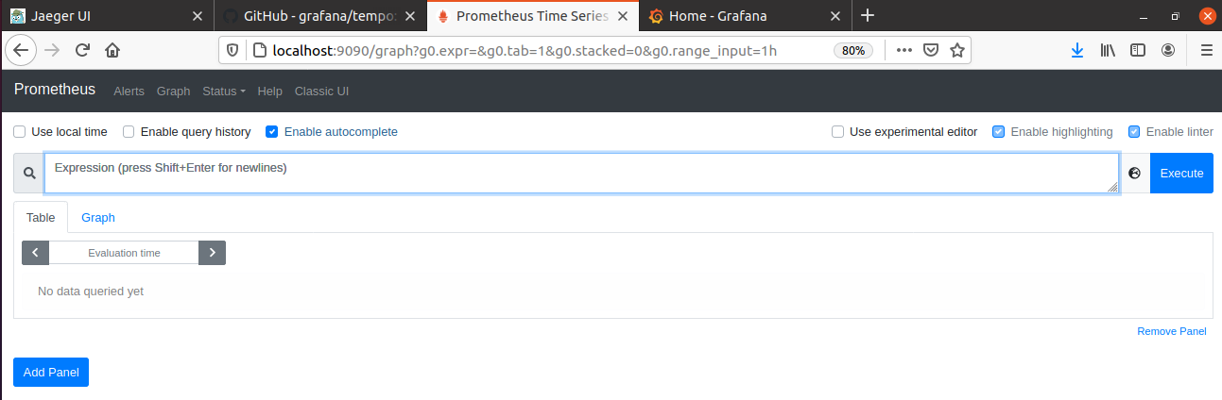Go to the browser home page icon
The height and width of the screenshot is (400, 1222).
pyautogui.click(x=112, y=50)
